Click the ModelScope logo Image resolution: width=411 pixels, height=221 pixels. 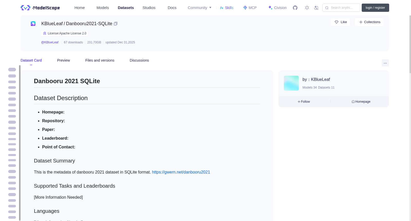pyautogui.click(x=40, y=8)
